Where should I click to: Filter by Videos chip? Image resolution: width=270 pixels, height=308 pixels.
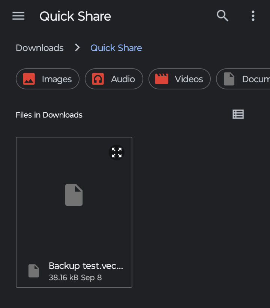tap(180, 79)
